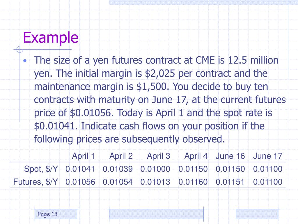
Task: Select the bullet point before the paragraph
Action: click(25, 61)
